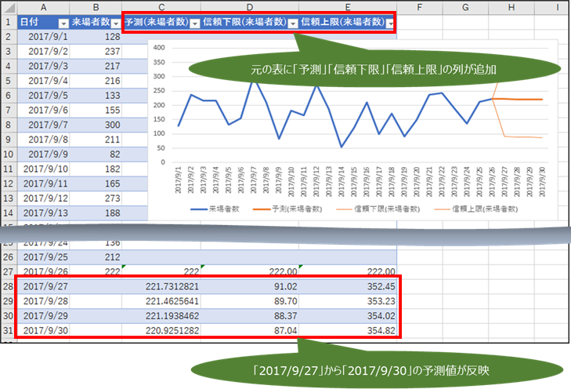Open the 来場者数 column filter dropdown
Image resolution: width=571 pixels, height=389 pixels.
(x=116, y=24)
